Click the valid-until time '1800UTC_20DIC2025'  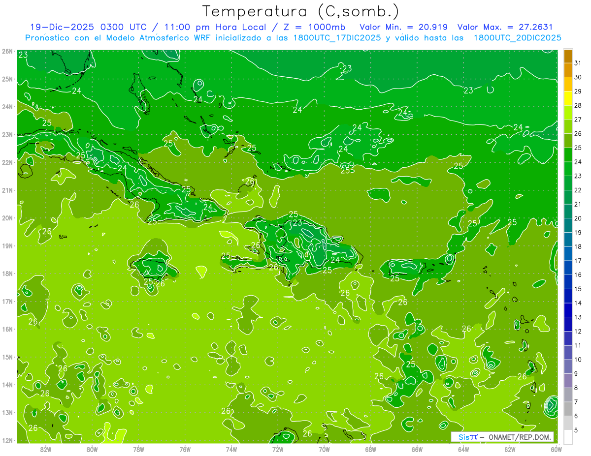pos(517,38)
